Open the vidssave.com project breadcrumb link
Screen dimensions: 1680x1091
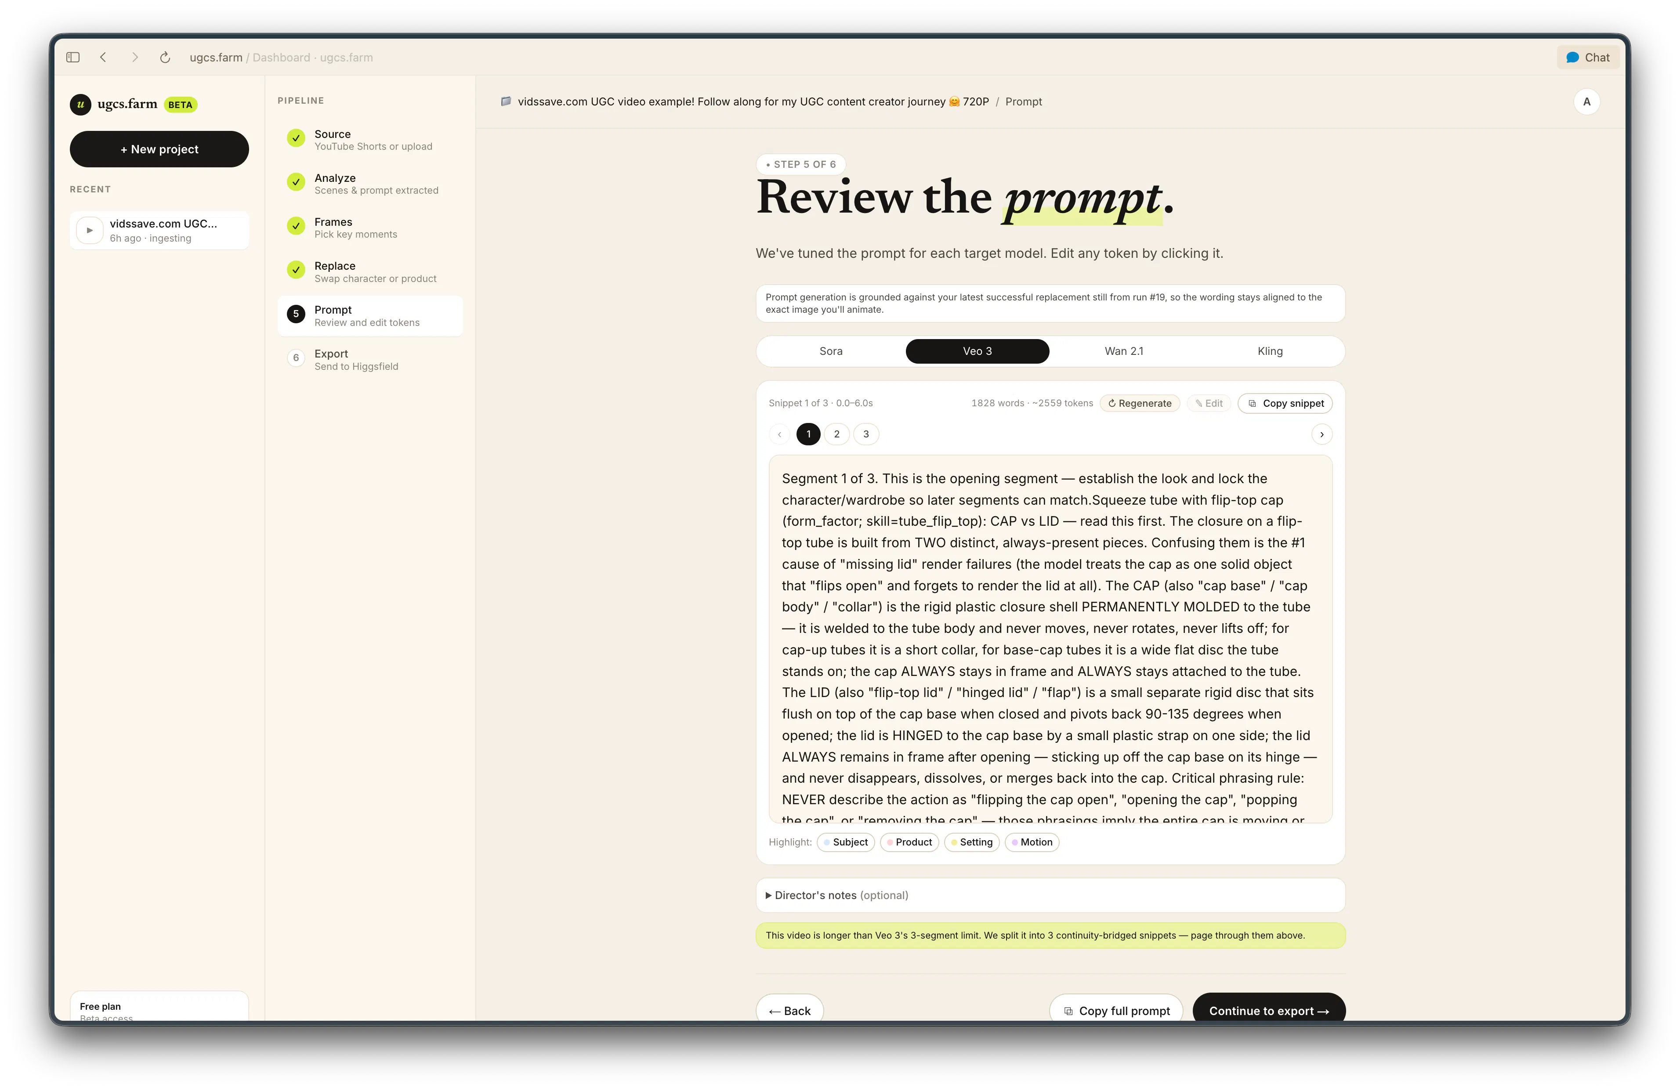[x=753, y=101]
